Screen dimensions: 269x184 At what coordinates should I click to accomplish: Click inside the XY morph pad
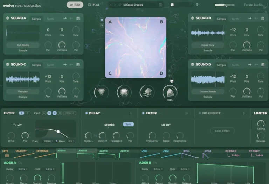[x=136, y=48]
